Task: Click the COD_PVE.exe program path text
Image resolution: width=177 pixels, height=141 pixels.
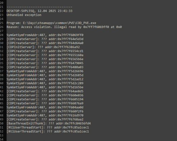Action: [x=60, y=23]
